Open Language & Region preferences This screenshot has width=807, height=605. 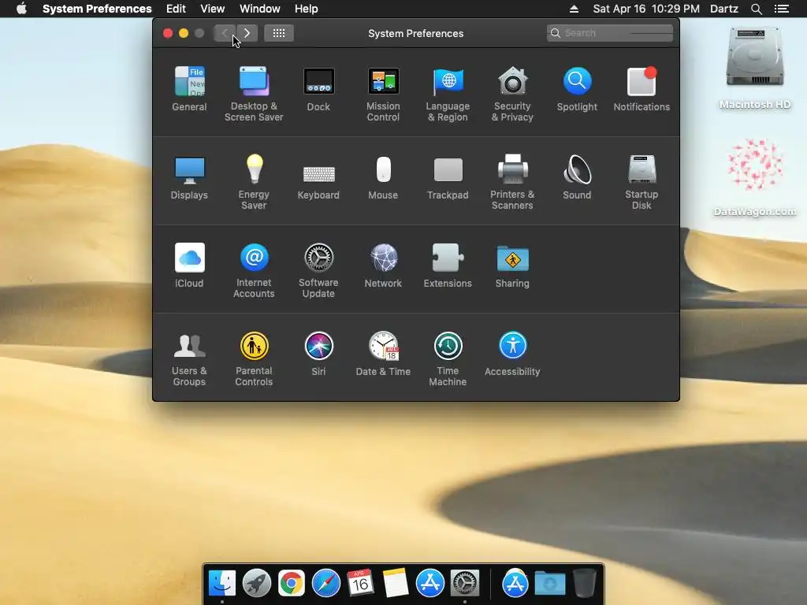(x=448, y=94)
